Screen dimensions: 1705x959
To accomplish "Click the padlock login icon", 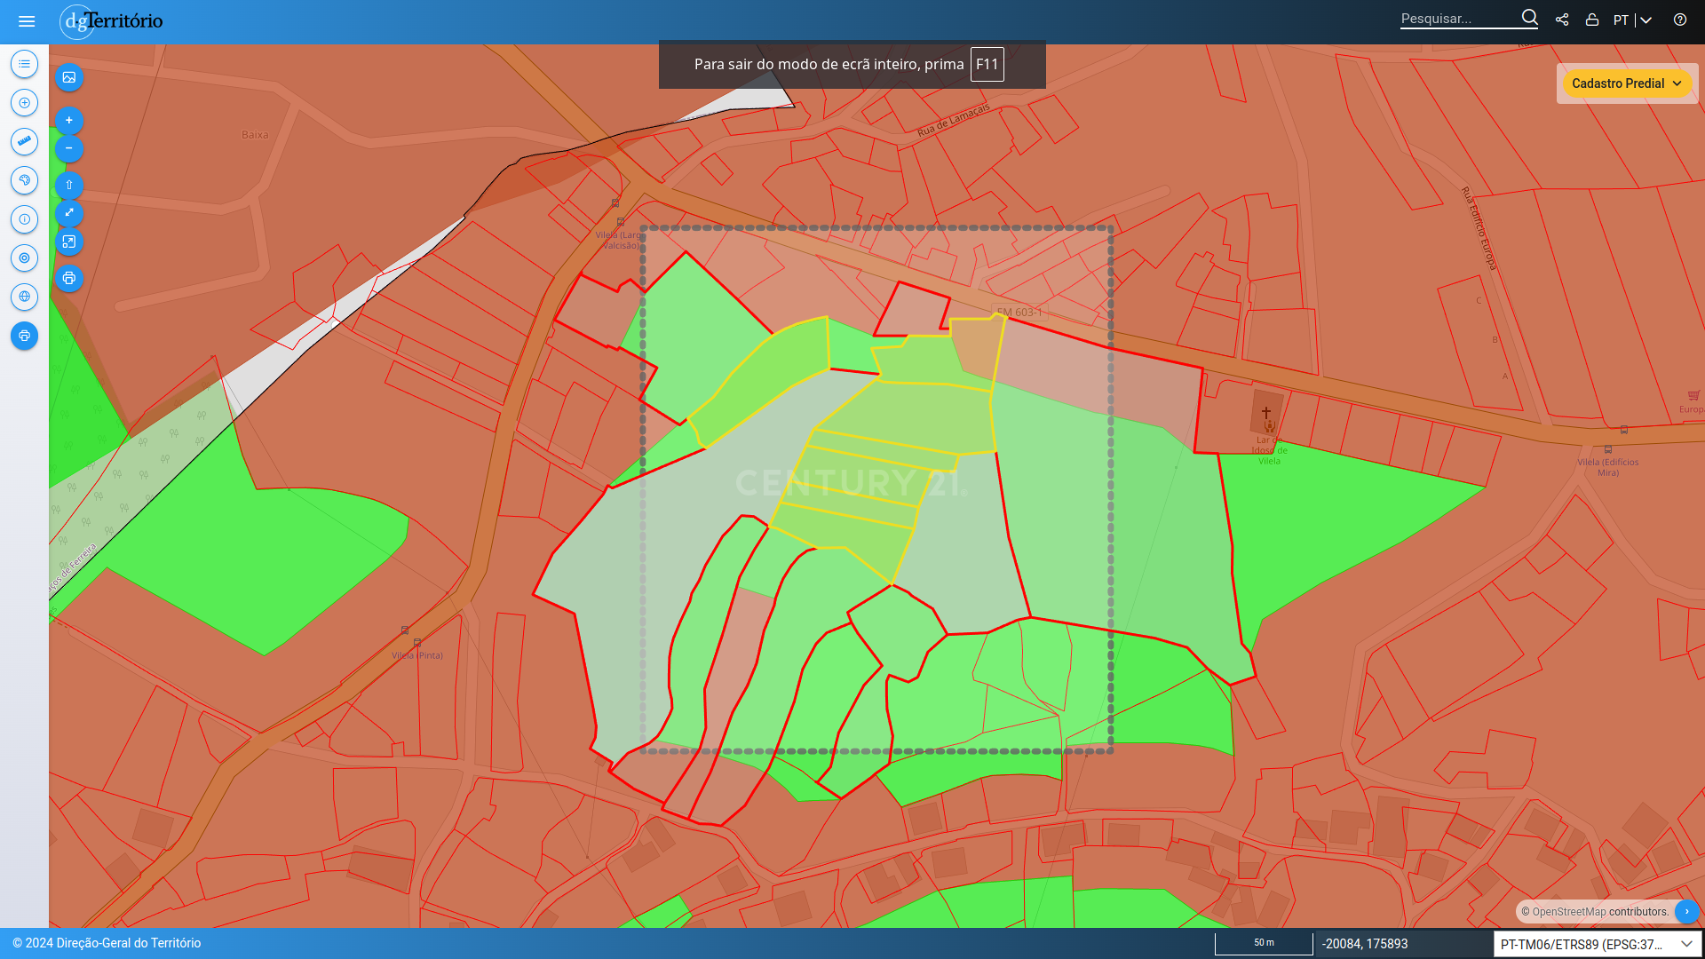I will click(1592, 20).
